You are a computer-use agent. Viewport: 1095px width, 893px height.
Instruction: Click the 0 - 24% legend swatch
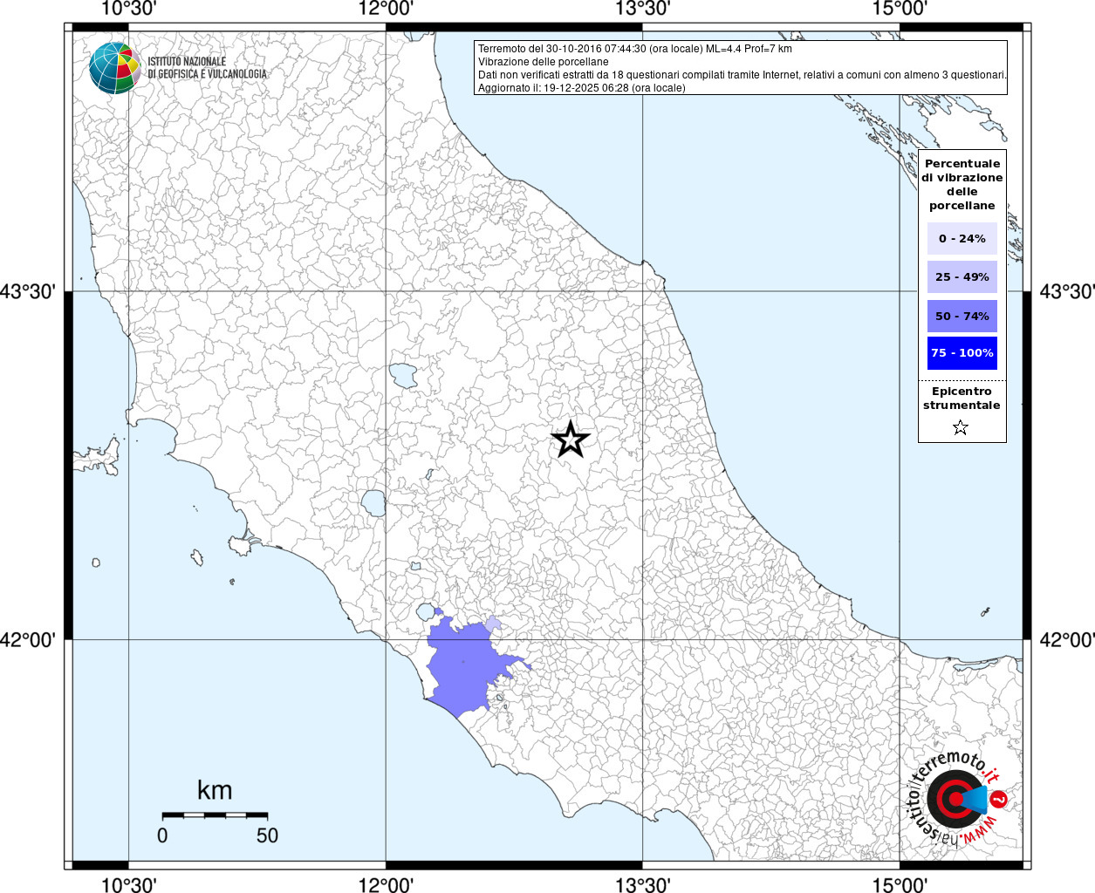tap(962, 238)
